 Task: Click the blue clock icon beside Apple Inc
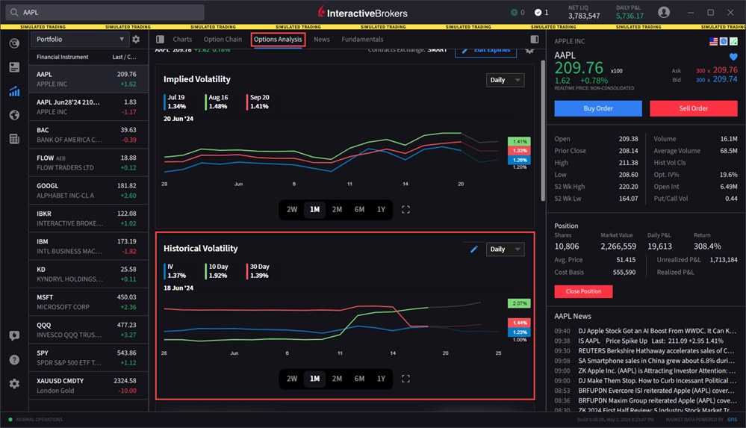[724, 41]
